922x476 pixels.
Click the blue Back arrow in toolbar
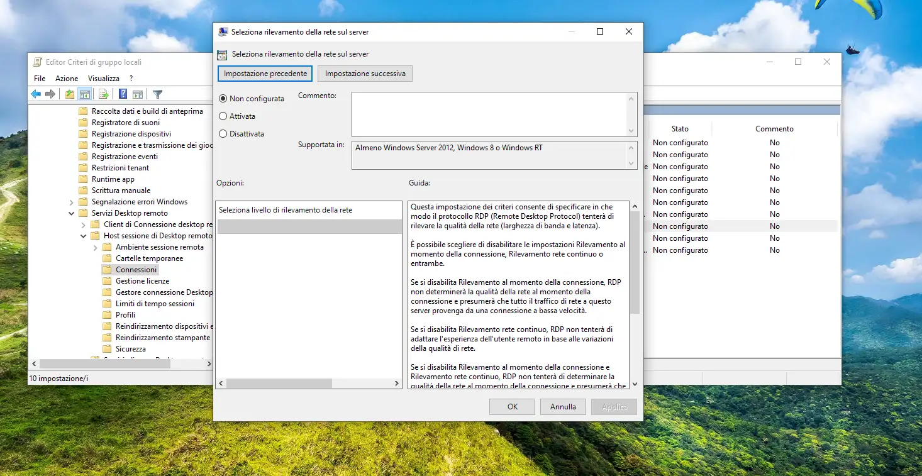(36, 94)
